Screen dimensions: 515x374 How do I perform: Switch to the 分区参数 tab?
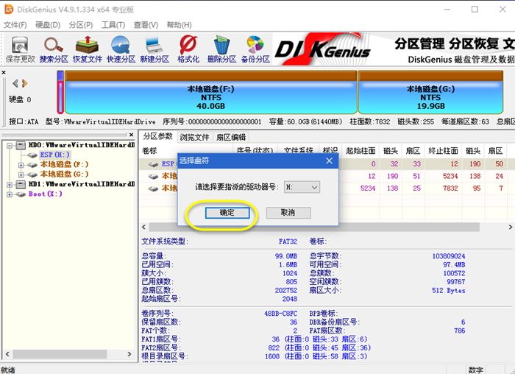point(157,136)
